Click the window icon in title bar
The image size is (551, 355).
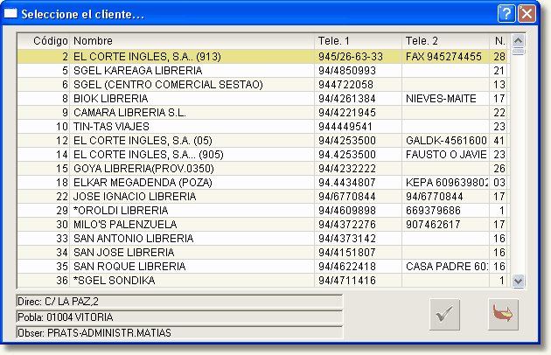[10, 13]
